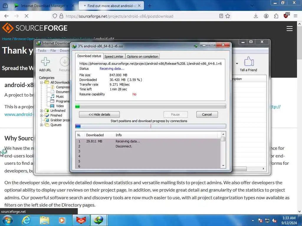
Task: Click volume icon in system tray
Action: pyautogui.click(x=275, y=221)
